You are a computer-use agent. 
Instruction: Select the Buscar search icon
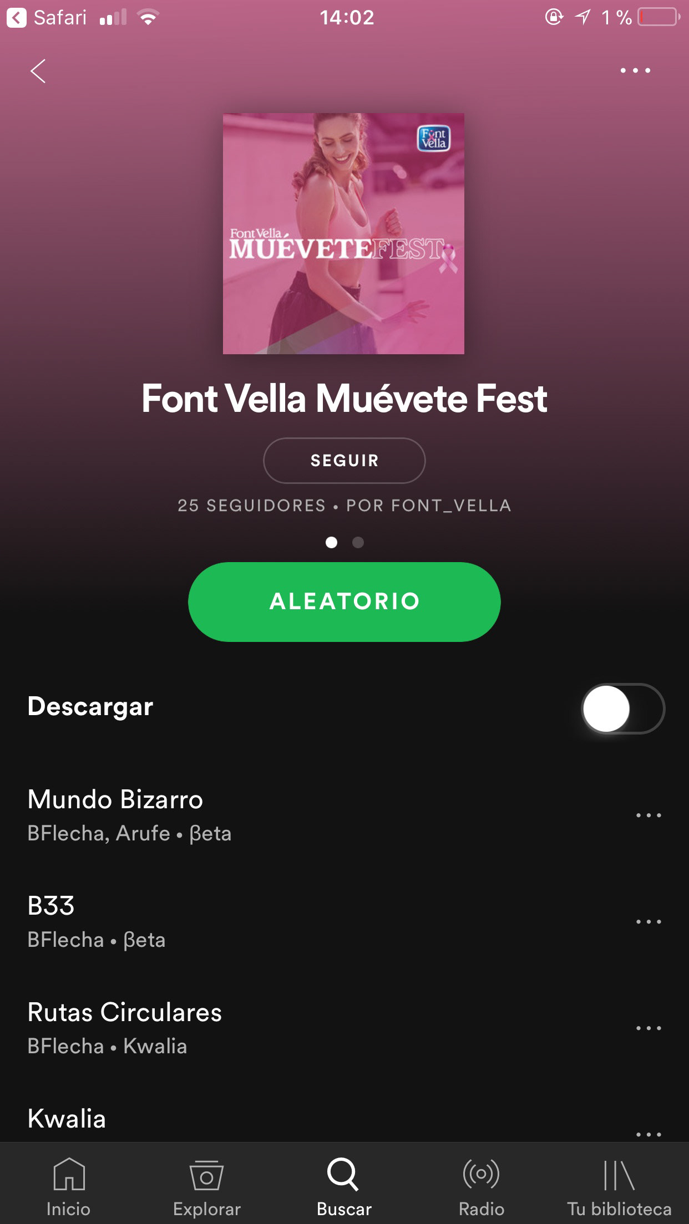click(343, 1174)
